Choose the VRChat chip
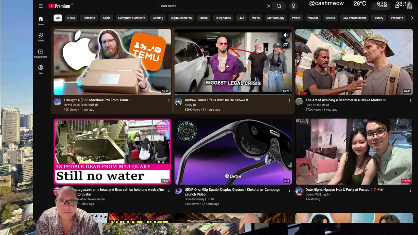Screen dimensions: 418x235 tap(313, 18)
